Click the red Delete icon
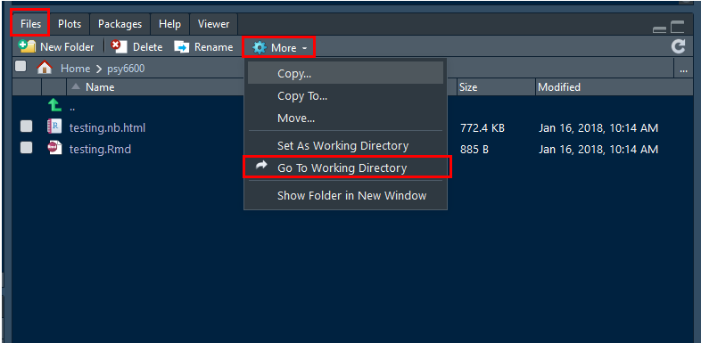 point(119,46)
